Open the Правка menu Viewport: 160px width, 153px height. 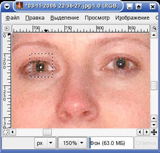click(x=35, y=18)
